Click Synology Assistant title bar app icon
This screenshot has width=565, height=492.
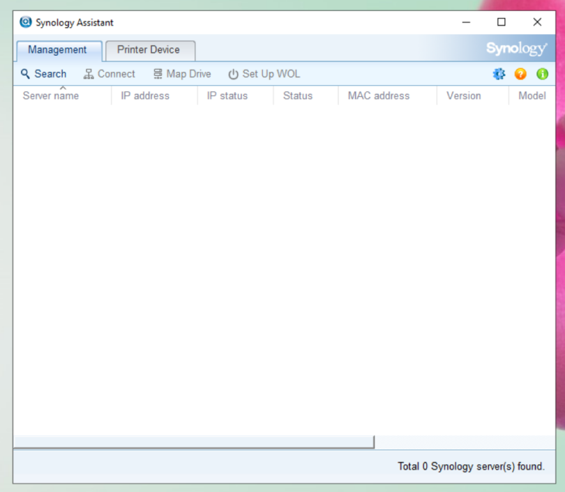point(26,22)
